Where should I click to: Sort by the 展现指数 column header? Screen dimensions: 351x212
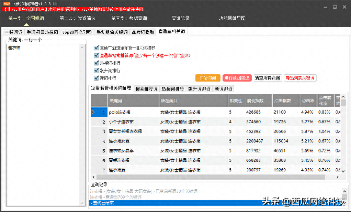pyautogui.click(x=258, y=101)
